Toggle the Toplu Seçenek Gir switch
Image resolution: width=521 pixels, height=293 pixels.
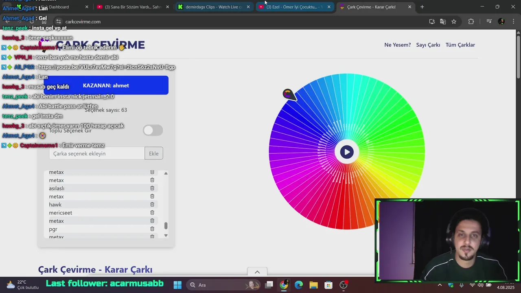153,130
